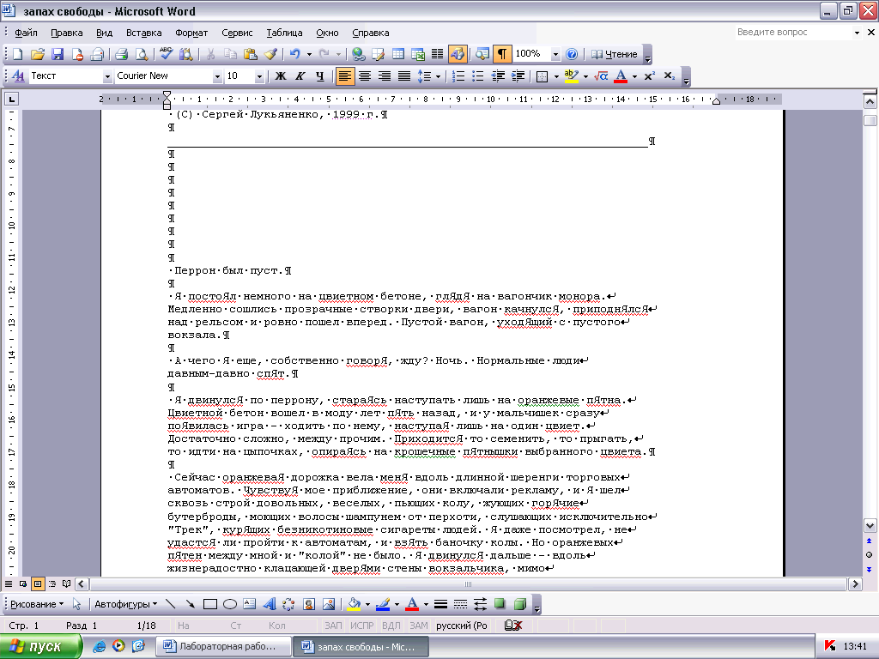Select the Rectangle drawing tool
Image resolution: width=879 pixels, height=659 pixels.
click(210, 604)
